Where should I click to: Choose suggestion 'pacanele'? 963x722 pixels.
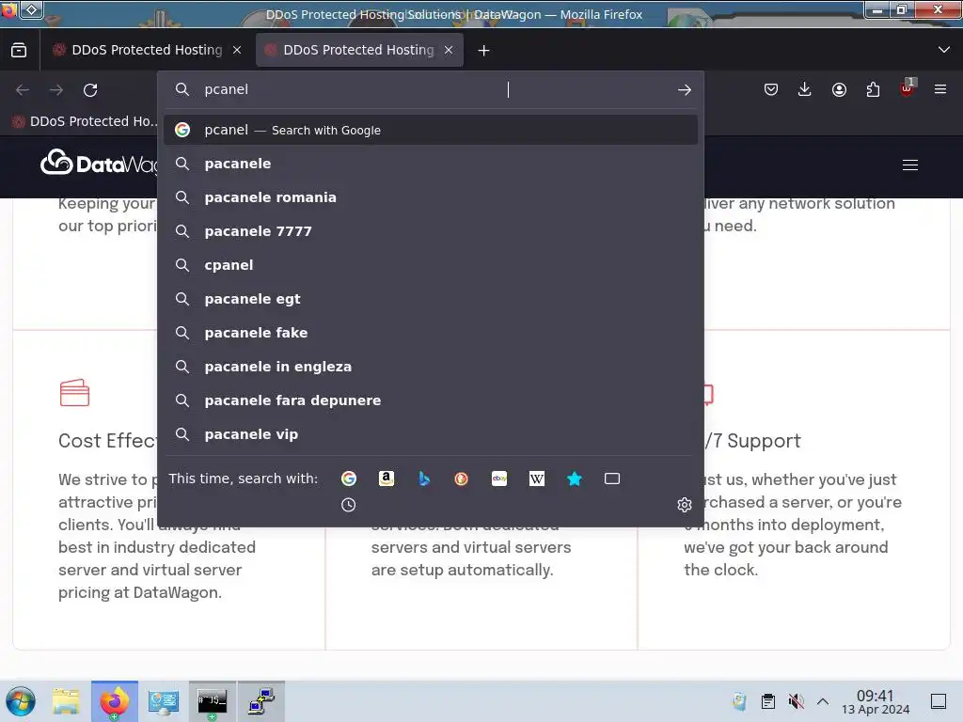[431, 164]
